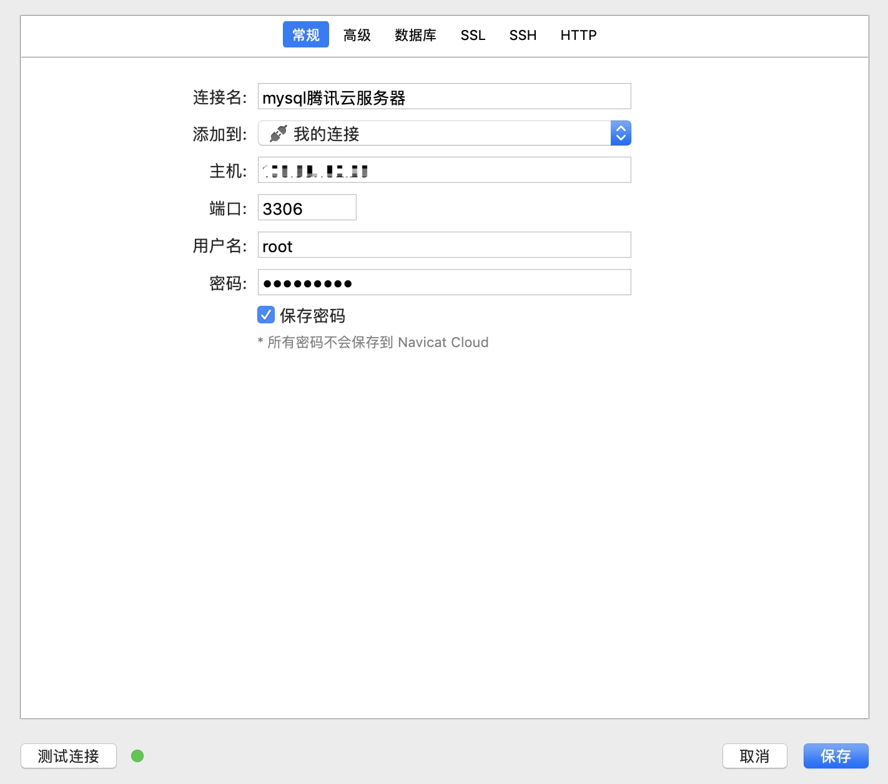Uncheck save password option
The width and height of the screenshot is (888, 784).
pyautogui.click(x=265, y=315)
